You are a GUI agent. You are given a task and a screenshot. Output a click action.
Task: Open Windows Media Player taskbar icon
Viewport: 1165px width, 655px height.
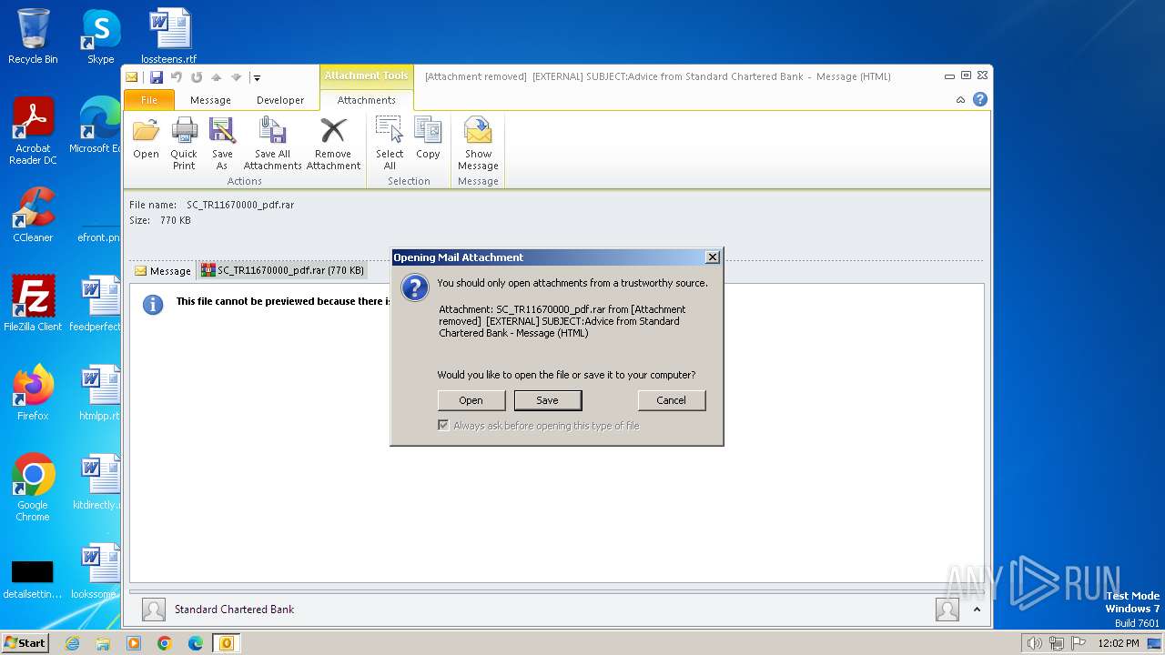point(134,643)
